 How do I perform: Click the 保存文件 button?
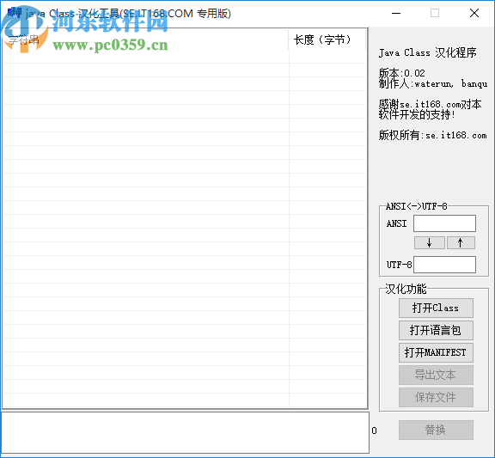point(436,397)
